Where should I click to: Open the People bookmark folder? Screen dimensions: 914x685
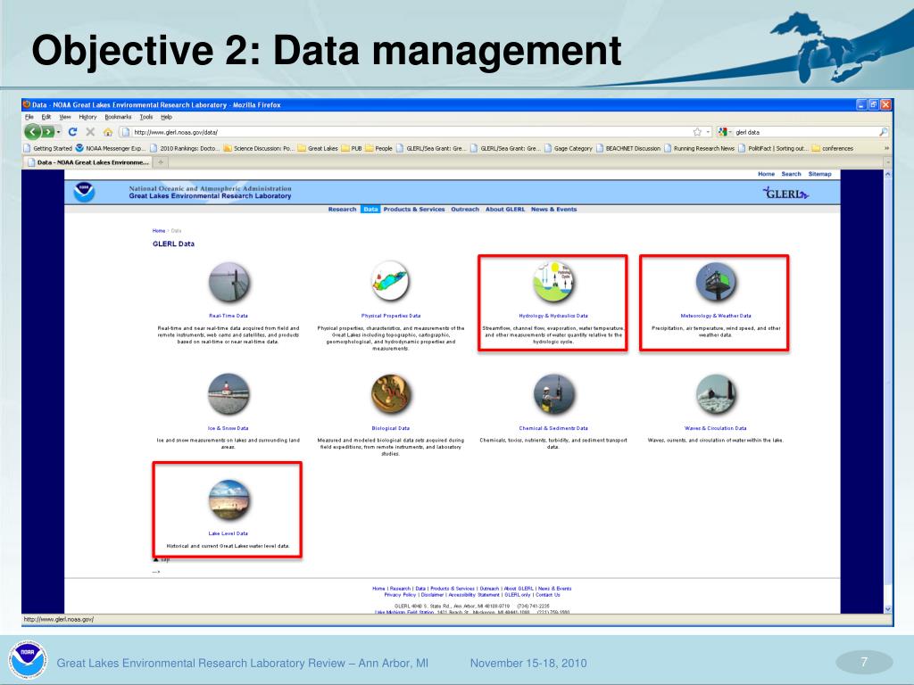point(378,149)
